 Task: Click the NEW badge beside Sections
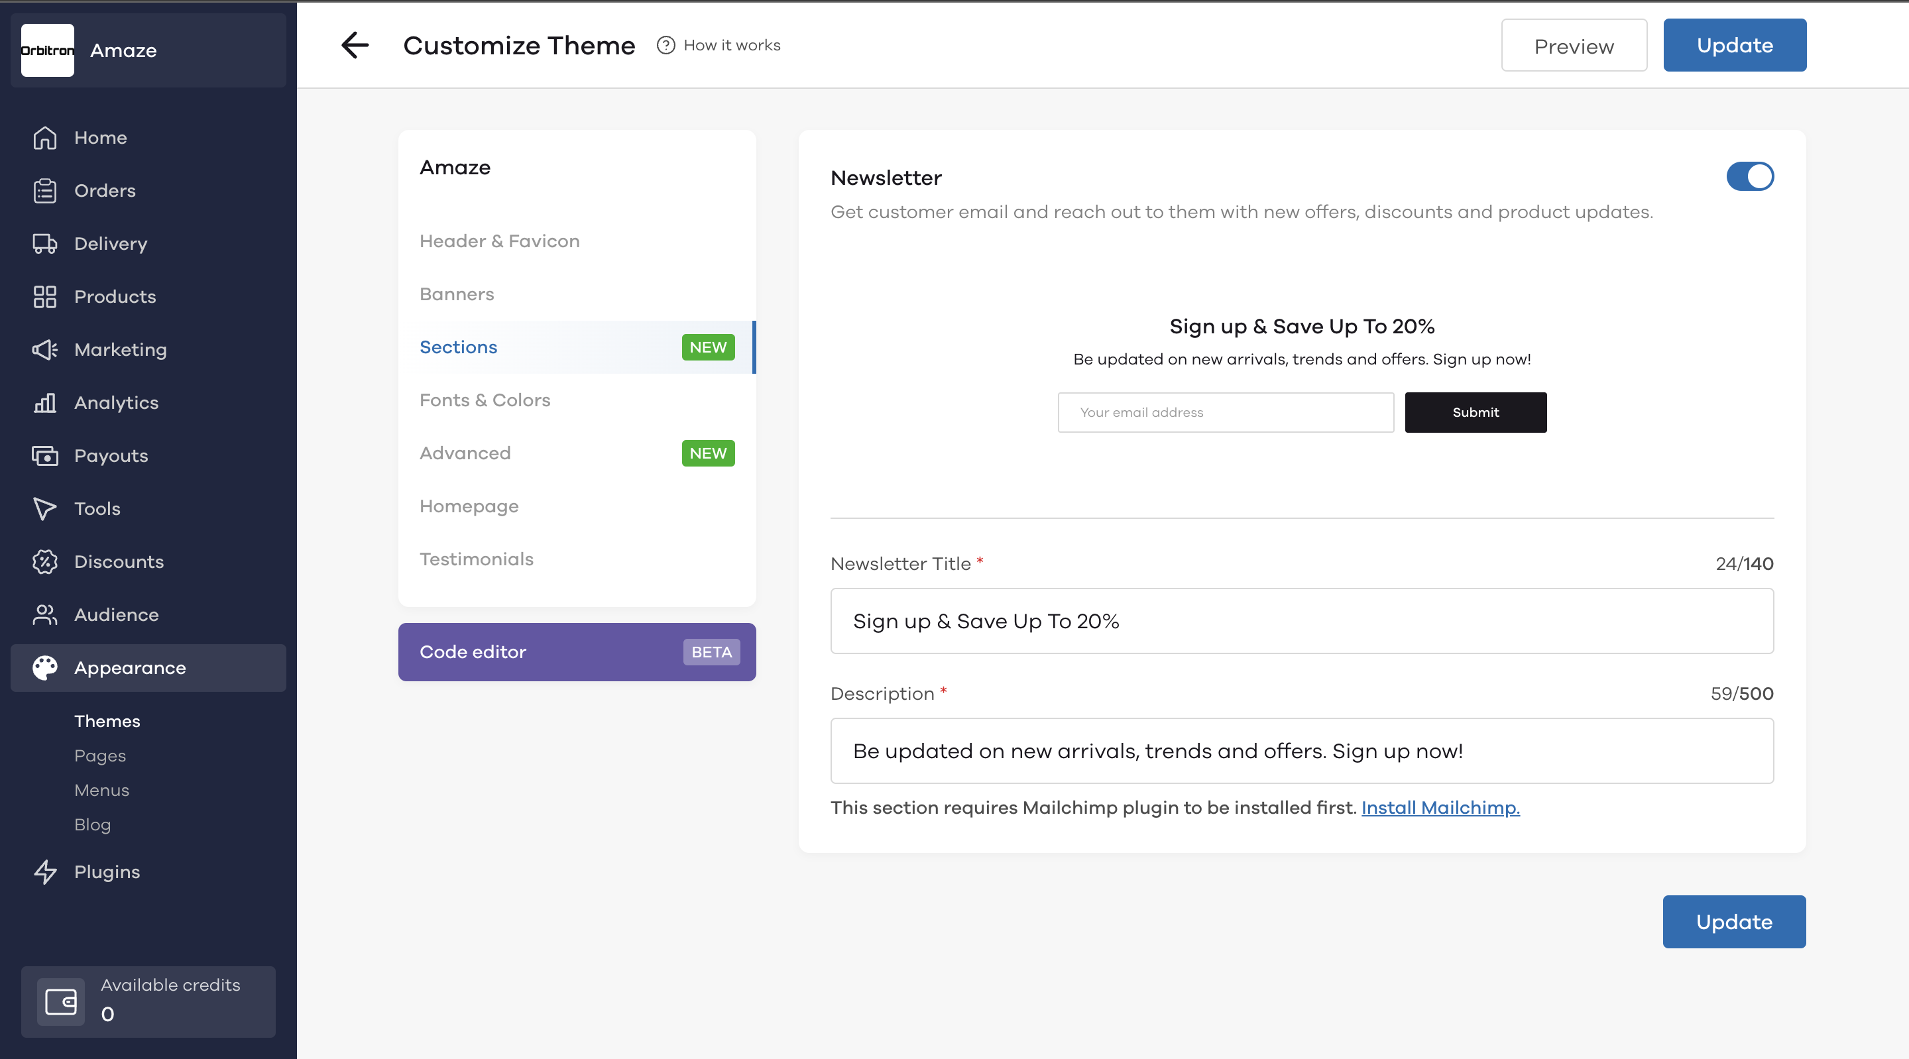tap(708, 347)
